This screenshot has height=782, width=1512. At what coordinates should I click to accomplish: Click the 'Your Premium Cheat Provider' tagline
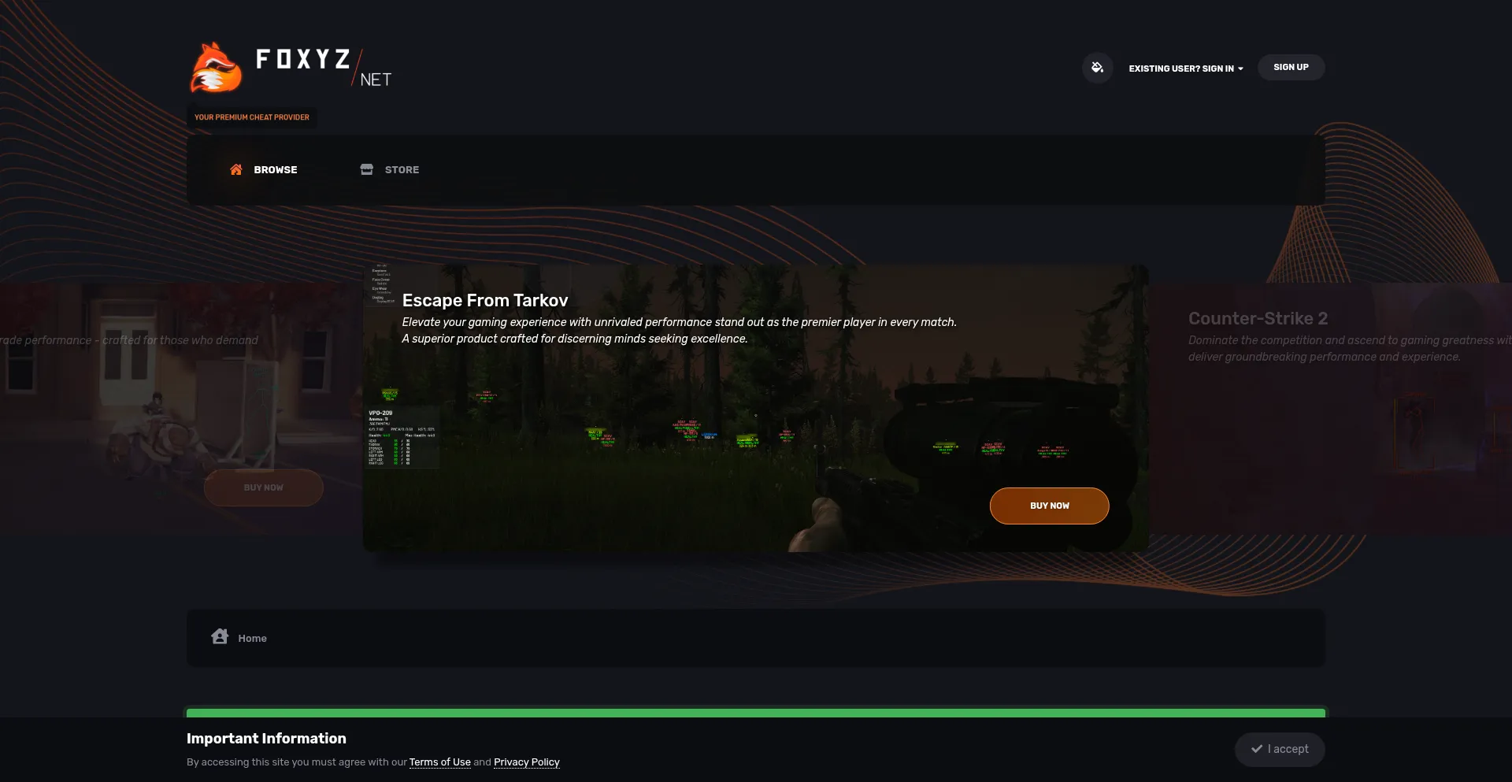[x=252, y=117]
